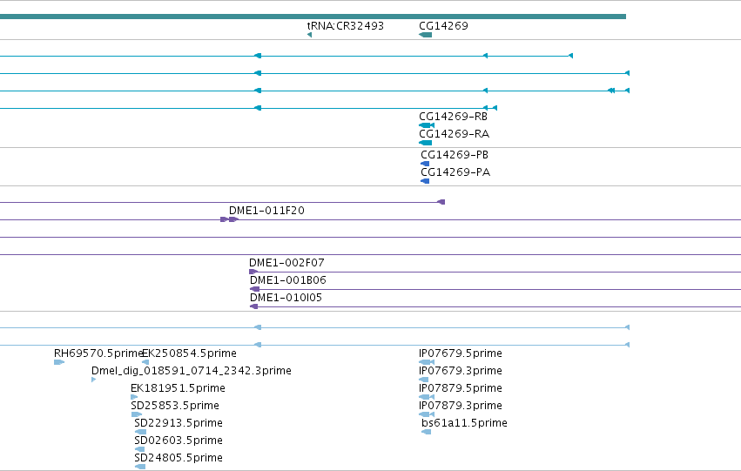Click the CG14269-PB protein glyph
This screenshot has width=741, height=471.
click(x=425, y=164)
